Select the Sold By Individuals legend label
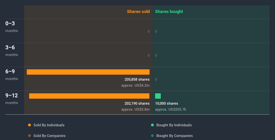The height and width of the screenshot is (140, 275). pos(49,125)
